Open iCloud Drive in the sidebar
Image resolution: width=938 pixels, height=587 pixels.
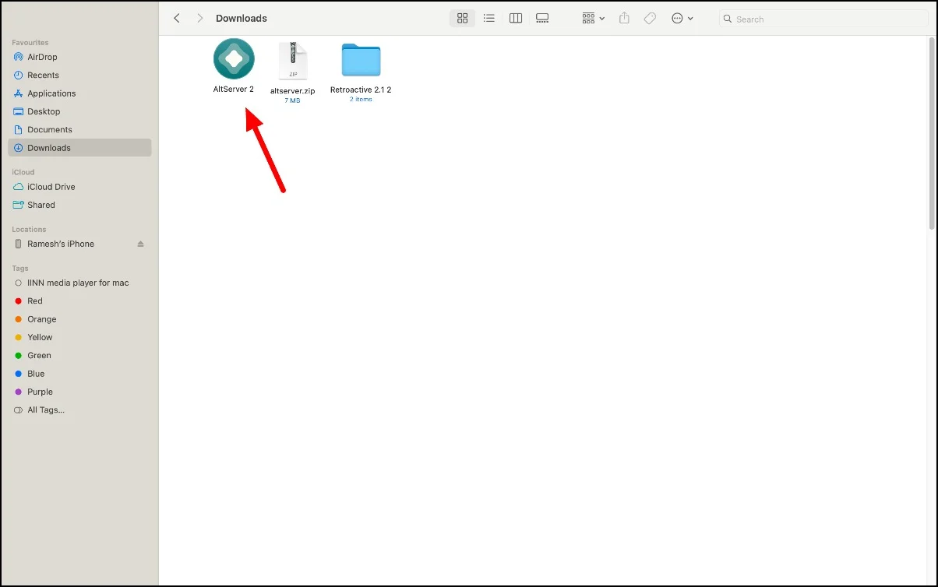pos(79,187)
